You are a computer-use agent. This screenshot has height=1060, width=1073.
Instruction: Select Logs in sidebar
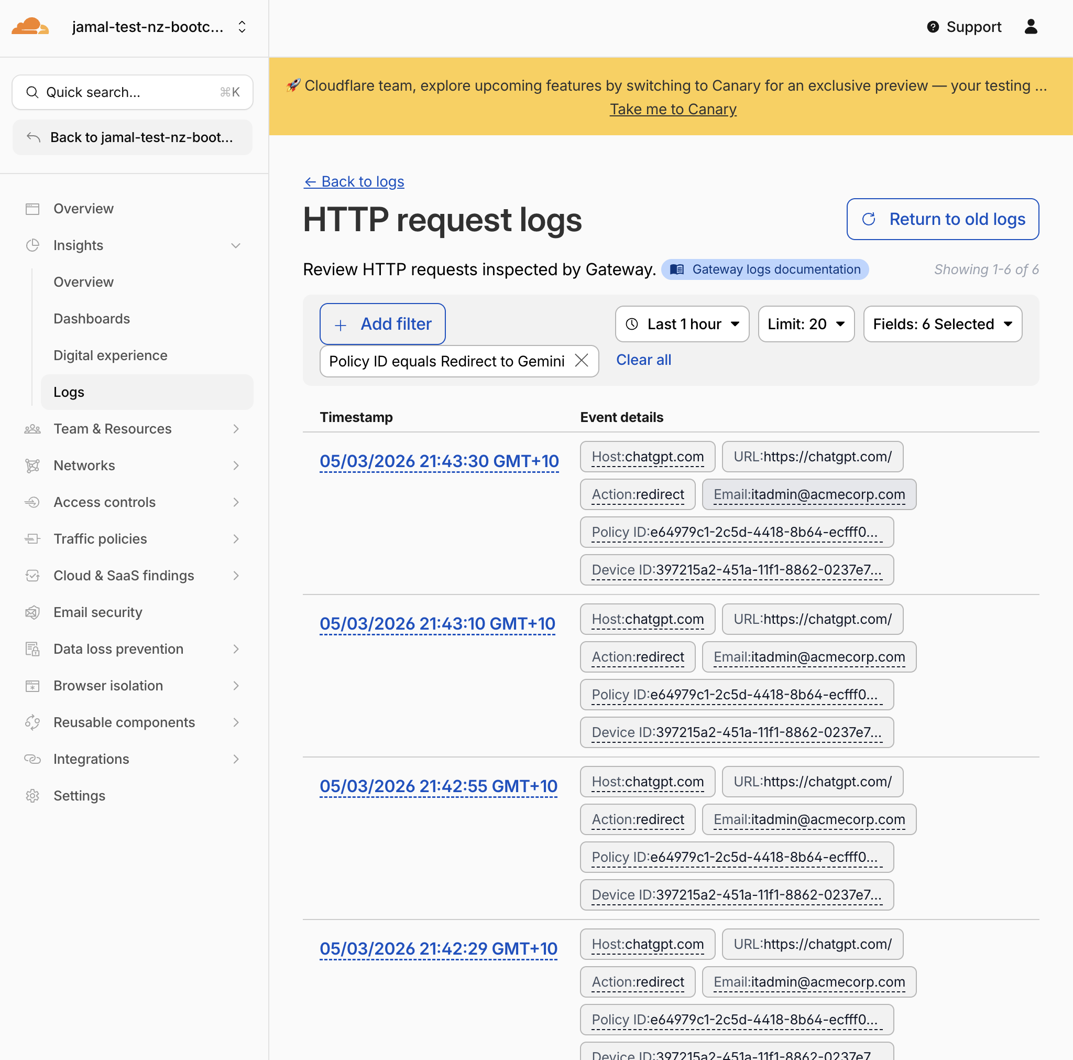147,392
